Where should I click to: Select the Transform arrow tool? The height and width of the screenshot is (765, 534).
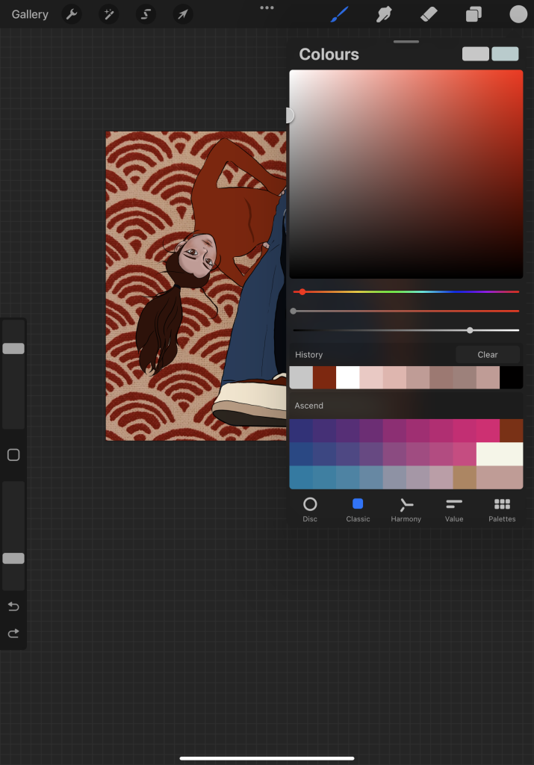click(183, 14)
